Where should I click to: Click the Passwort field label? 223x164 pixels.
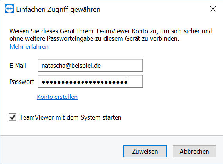(x=22, y=82)
